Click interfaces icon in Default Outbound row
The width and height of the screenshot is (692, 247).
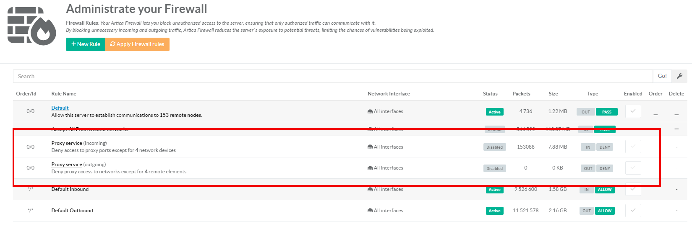tap(370, 211)
